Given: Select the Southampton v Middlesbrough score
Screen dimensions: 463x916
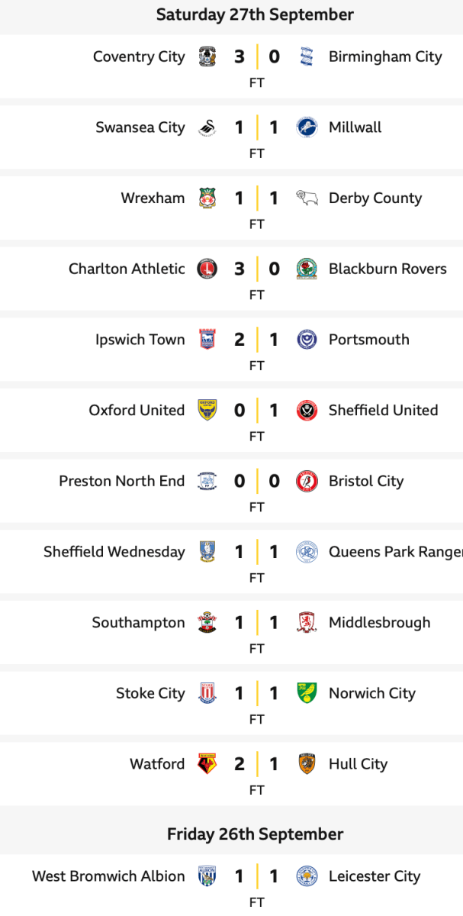Looking at the screenshot, I should [256, 623].
